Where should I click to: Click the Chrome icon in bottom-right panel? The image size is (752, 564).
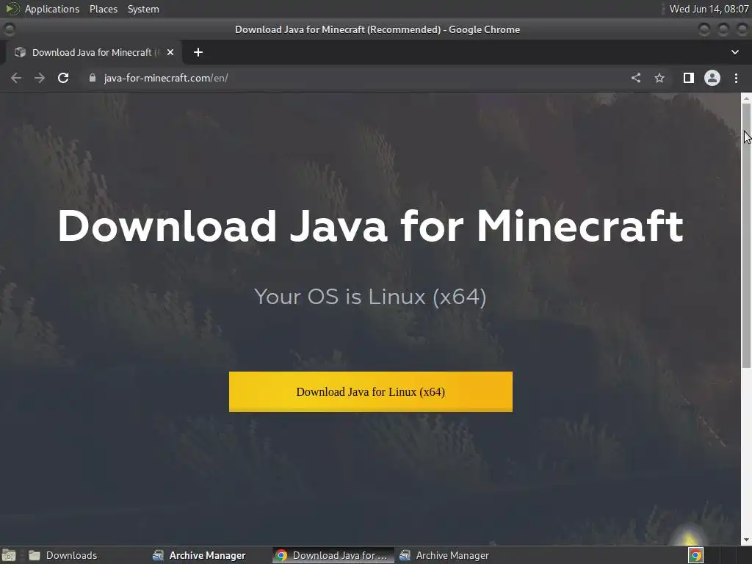point(695,555)
